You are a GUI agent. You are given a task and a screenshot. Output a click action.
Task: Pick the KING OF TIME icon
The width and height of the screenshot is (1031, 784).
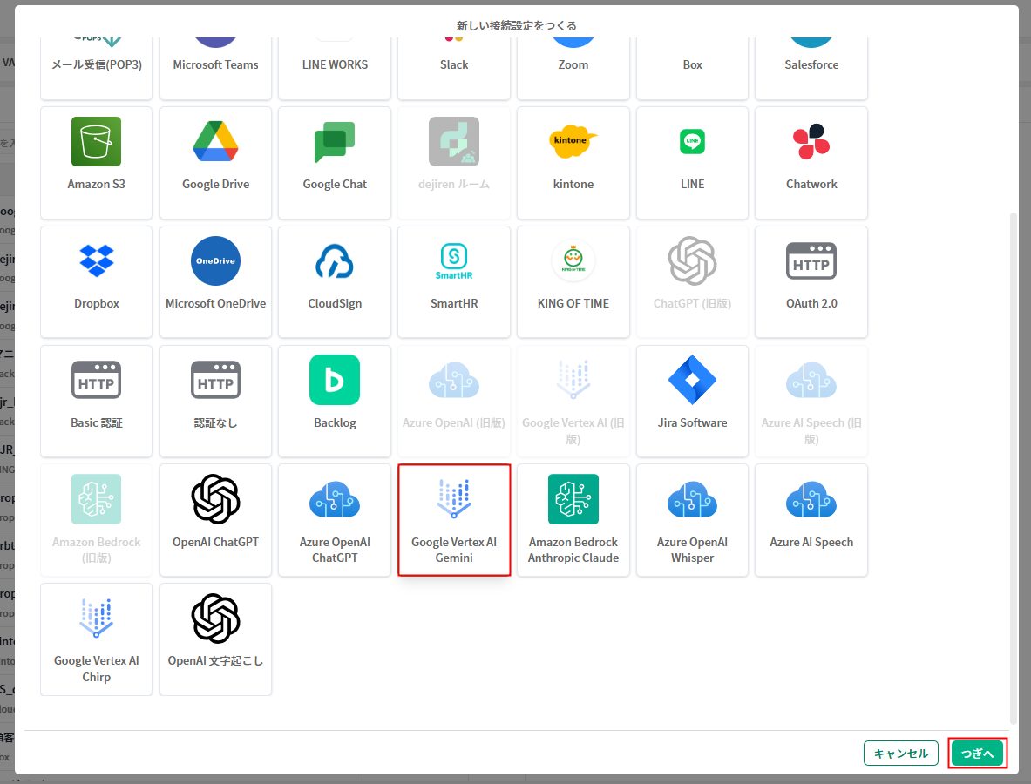(x=573, y=261)
